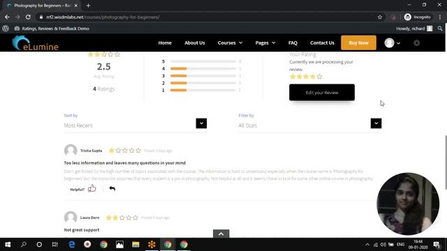Image resolution: width=447 pixels, height=251 pixels.
Task: Click Ratings, Reviews & Feedback Demo link
Action: click(x=52, y=29)
